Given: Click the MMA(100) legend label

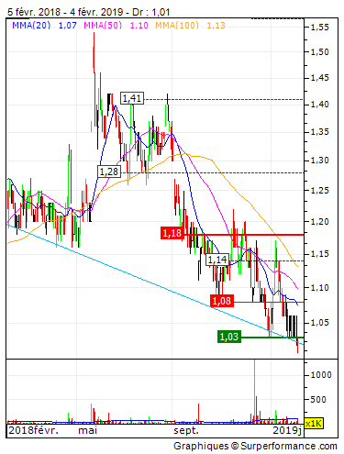Looking at the screenshot, I should coord(177,25).
